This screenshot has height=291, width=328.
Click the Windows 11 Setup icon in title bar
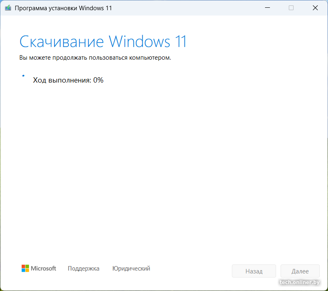pyautogui.click(x=8, y=8)
